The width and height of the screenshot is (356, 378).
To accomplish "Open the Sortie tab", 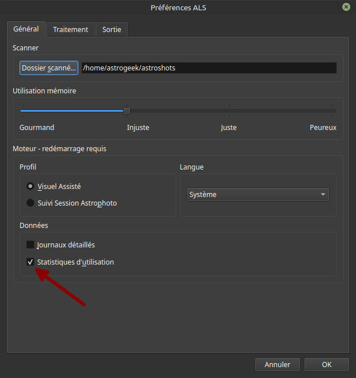I will point(112,29).
